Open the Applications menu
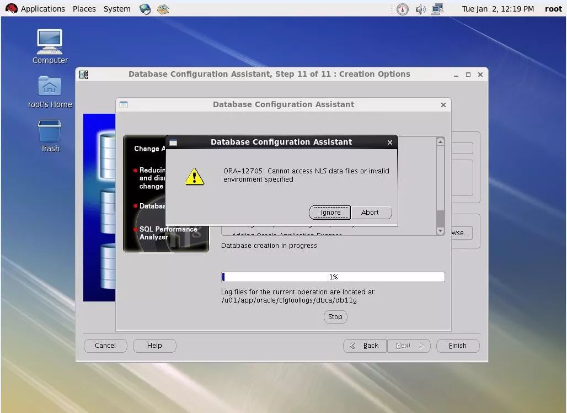The width and height of the screenshot is (567, 413). pyautogui.click(x=42, y=9)
